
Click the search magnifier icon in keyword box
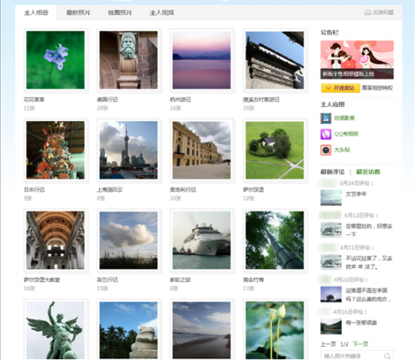tap(388, 356)
